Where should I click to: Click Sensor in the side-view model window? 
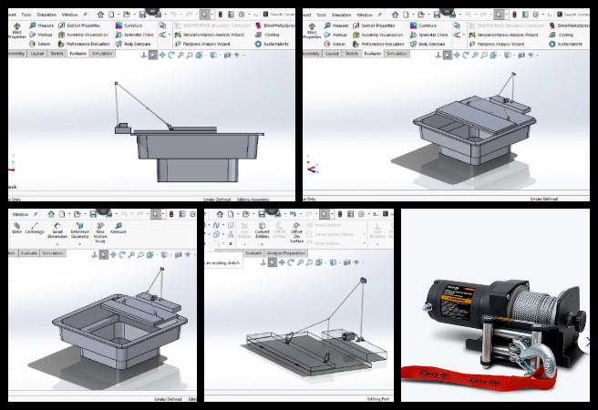click(x=40, y=44)
